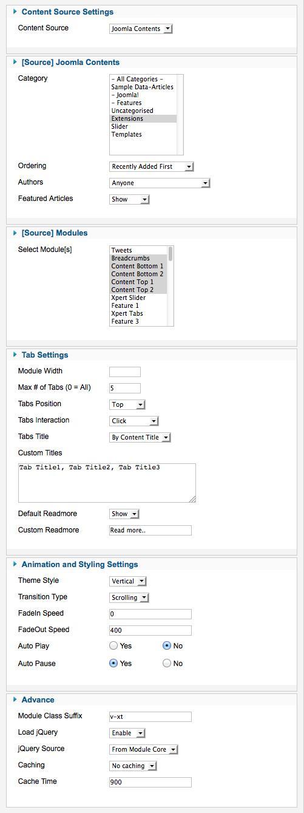
Task: Open the jQuery Source dropdown
Action: point(144,749)
